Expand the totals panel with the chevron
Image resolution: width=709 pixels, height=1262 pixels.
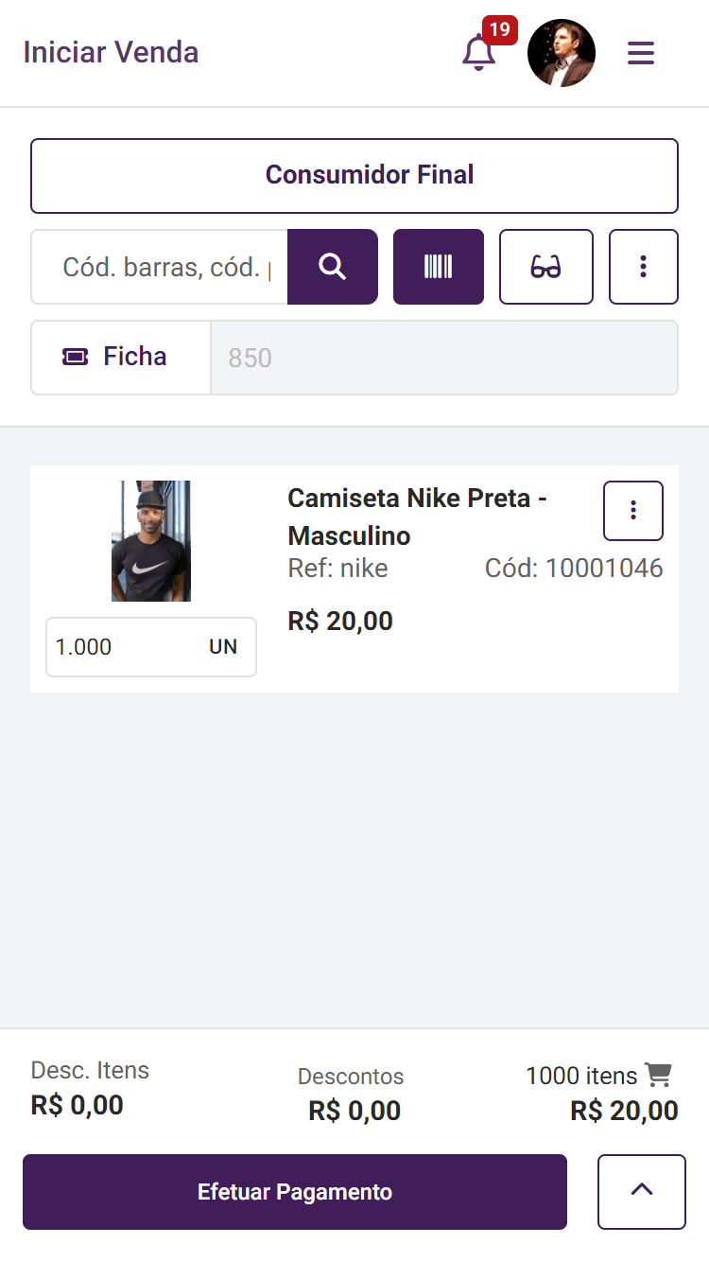click(642, 1191)
